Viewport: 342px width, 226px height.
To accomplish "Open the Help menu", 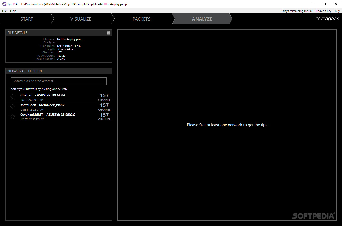I will pos(13,11).
